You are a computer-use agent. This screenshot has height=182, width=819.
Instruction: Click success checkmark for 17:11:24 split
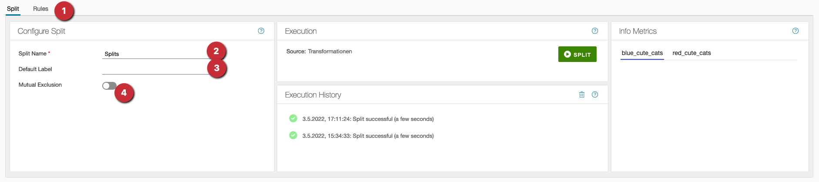point(293,118)
